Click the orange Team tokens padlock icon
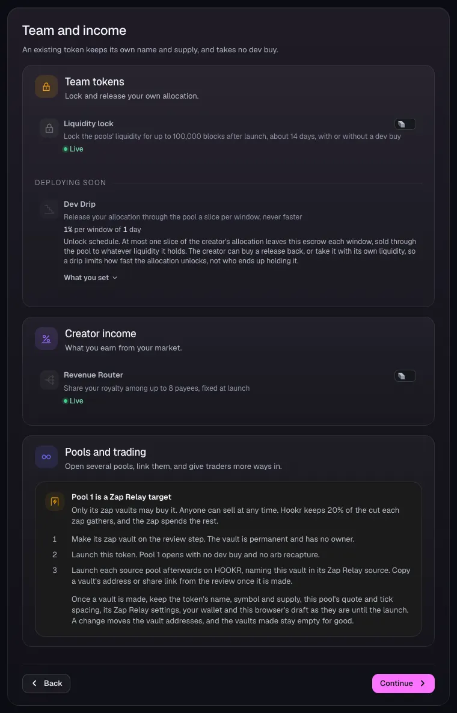The width and height of the screenshot is (457, 713). (x=46, y=87)
